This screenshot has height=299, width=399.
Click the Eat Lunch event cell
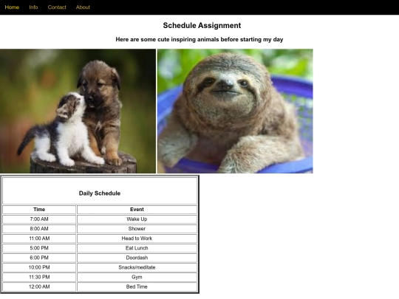[137, 248]
